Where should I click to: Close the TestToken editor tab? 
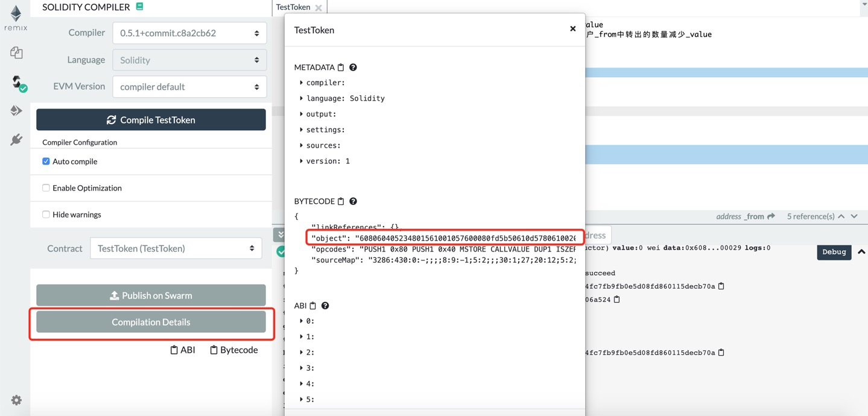(x=318, y=8)
